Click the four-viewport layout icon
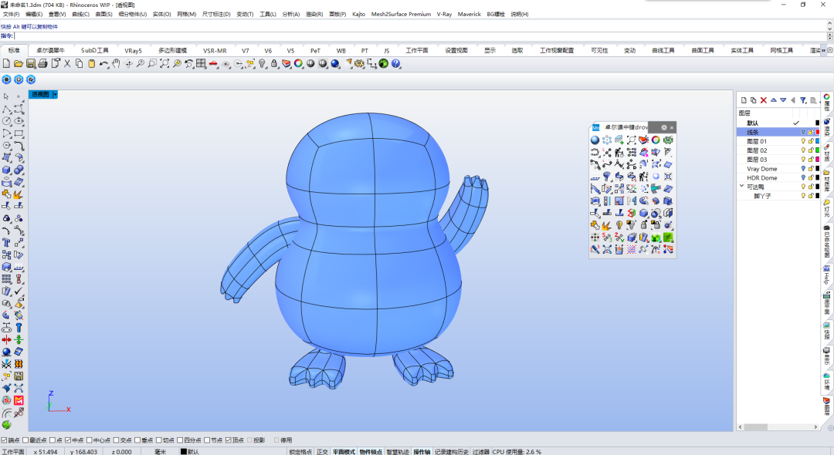Image resolution: width=834 pixels, height=455 pixels. pos(201,64)
